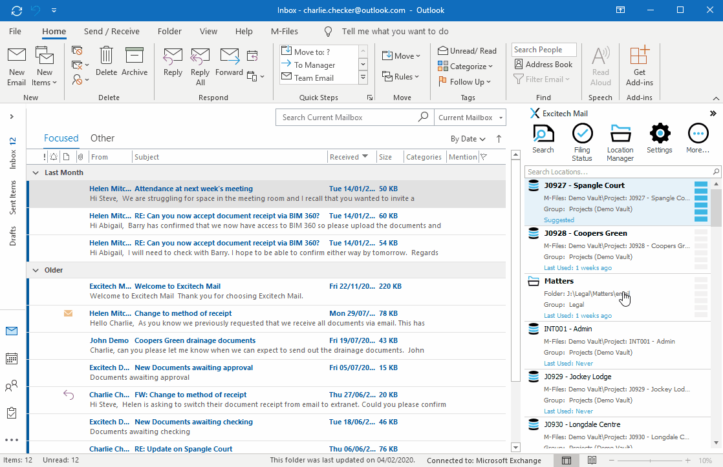The image size is (723, 467).
Task: Click the Search People field
Action: tap(544, 50)
